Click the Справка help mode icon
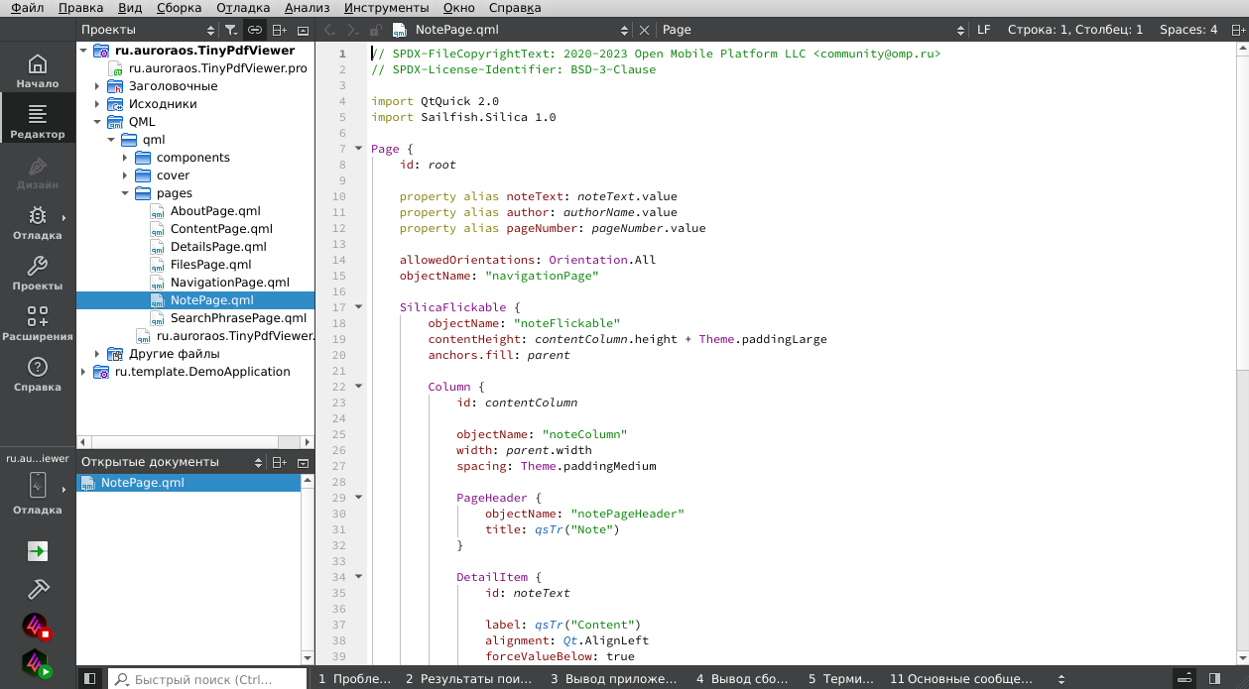The height and width of the screenshot is (689, 1249). pos(38,375)
